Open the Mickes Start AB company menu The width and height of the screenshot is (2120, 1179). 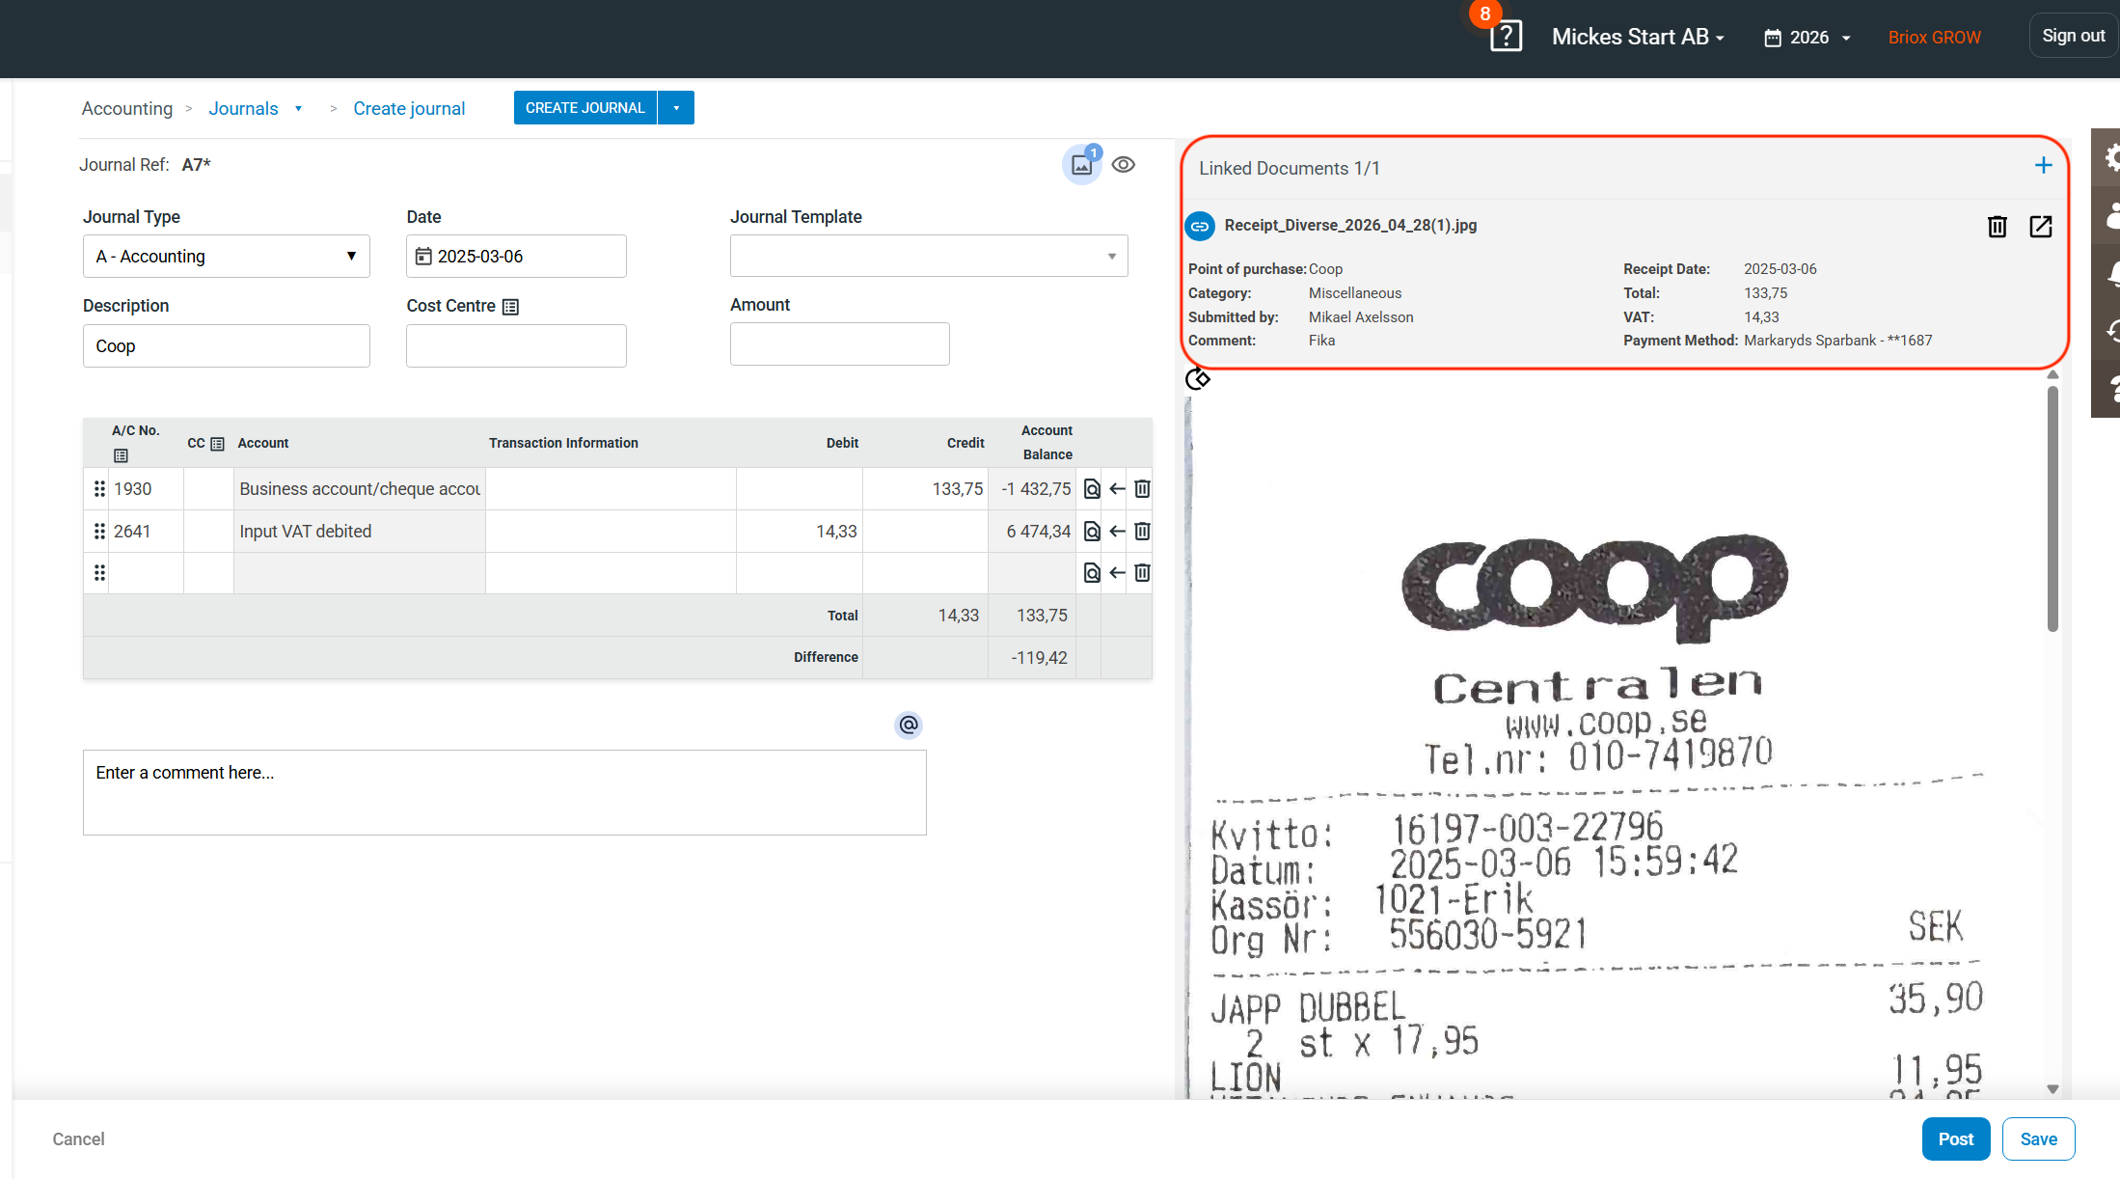[x=1638, y=38]
